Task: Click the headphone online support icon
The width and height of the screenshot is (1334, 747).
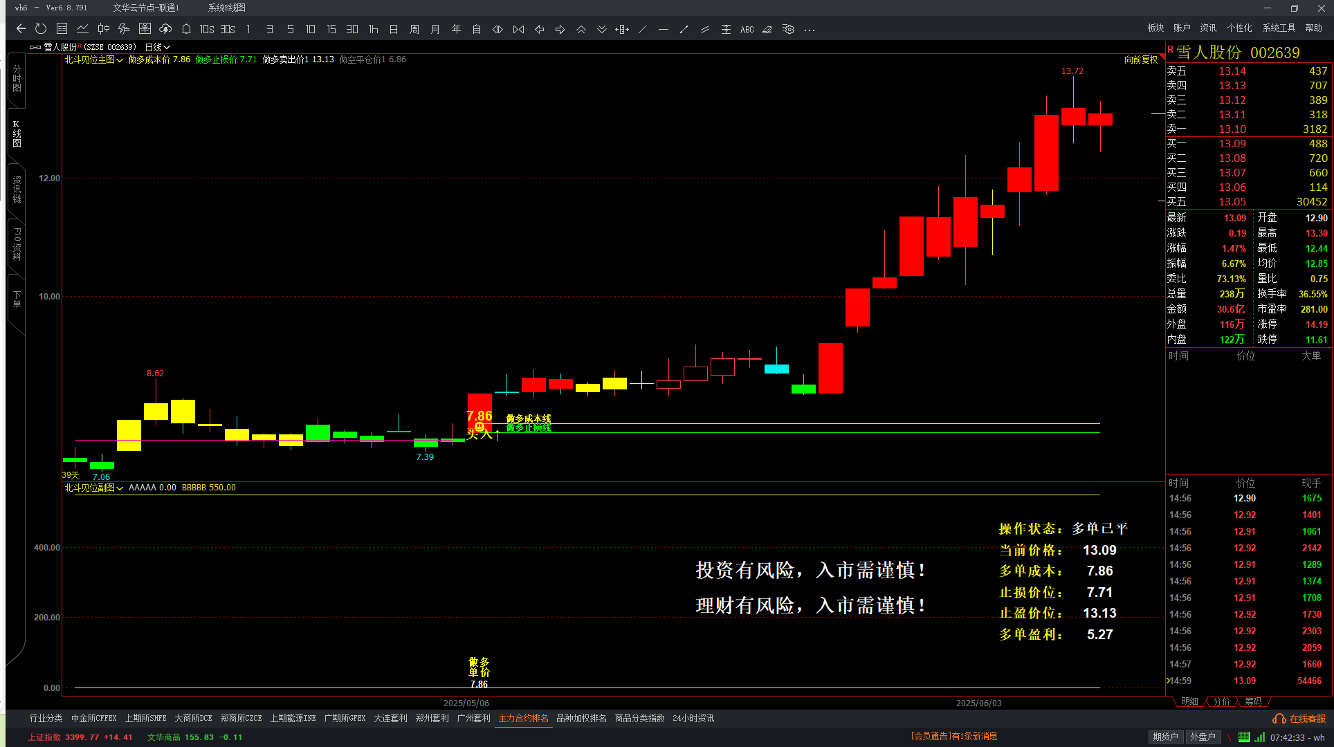Action: [x=1279, y=719]
